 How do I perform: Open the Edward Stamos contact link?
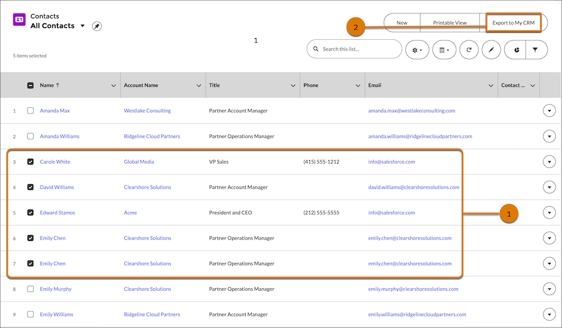(x=57, y=212)
